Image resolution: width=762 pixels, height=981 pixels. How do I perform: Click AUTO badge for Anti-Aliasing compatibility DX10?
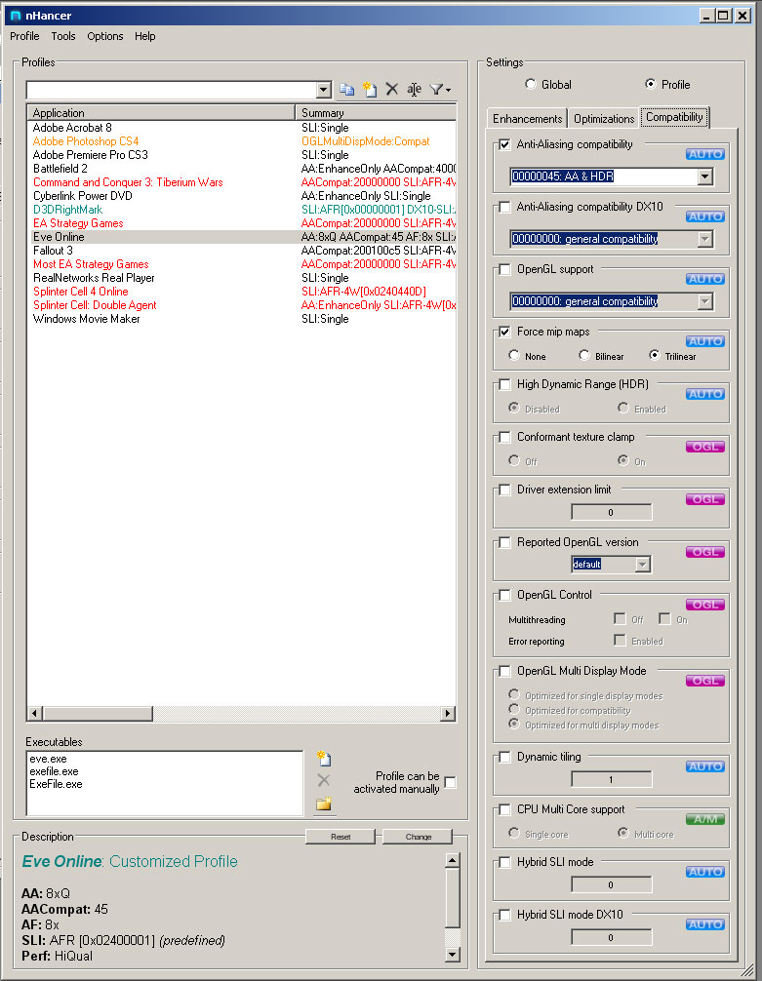[x=705, y=216]
